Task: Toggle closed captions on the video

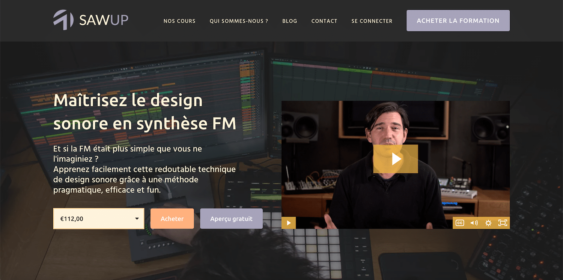Action: [x=460, y=223]
